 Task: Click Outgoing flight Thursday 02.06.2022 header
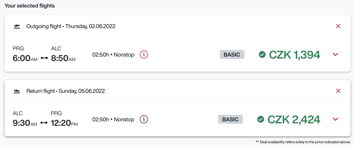tap(71, 26)
